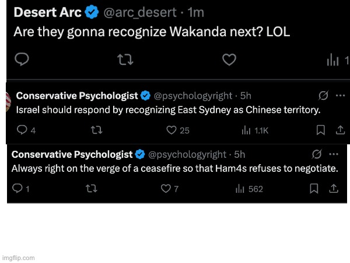Open more options on East Sydney tweet
Image resolution: width=350 pixels, height=263 pixels.
point(340,95)
